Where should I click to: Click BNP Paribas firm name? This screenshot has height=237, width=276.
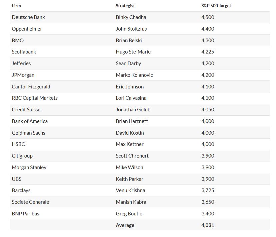pyautogui.click(x=25, y=214)
